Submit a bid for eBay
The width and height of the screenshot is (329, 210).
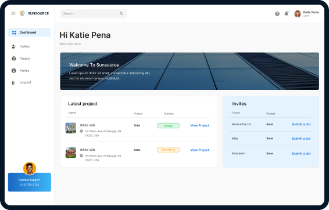301,139
